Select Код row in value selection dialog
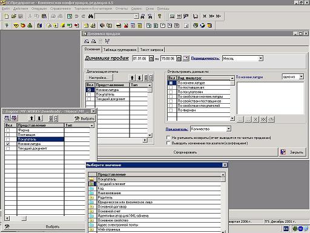The image size is (310, 233). tap(155, 189)
